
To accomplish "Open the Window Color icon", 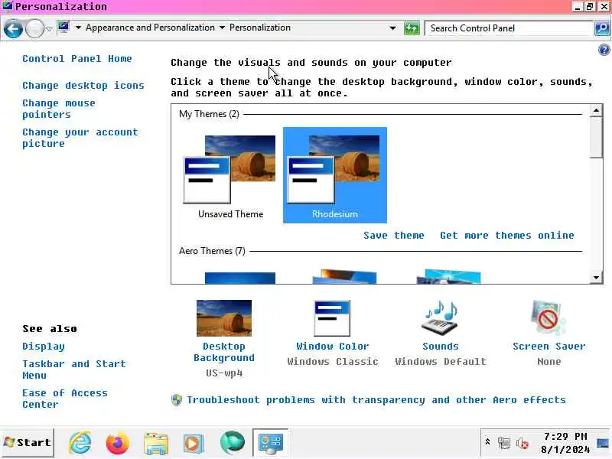I will [x=332, y=318].
